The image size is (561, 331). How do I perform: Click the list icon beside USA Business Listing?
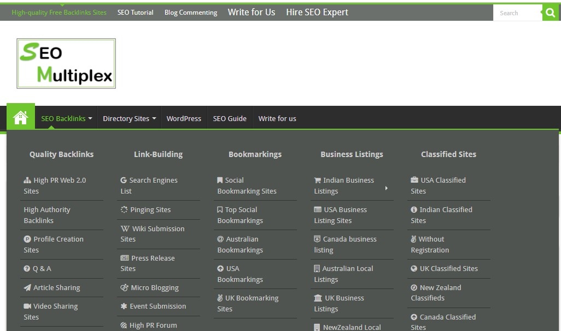[318, 210]
